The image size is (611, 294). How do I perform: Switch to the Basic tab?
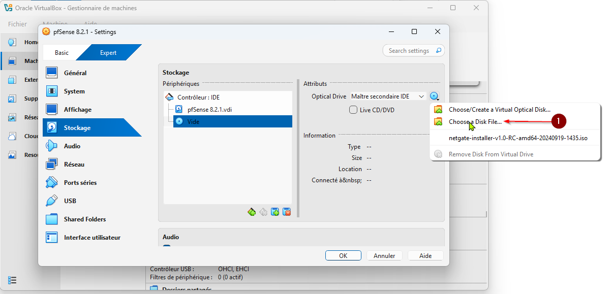[x=62, y=53]
